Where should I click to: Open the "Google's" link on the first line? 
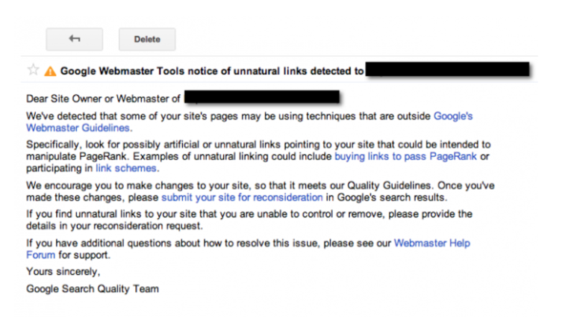click(453, 116)
